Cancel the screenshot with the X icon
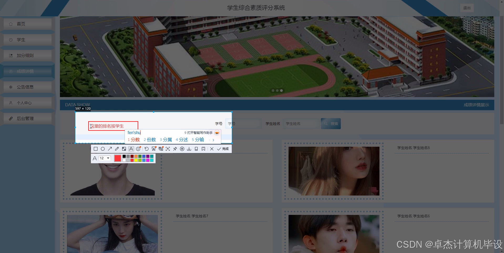The height and width of the screenshot is (253, 504). [x=212, y=149]
